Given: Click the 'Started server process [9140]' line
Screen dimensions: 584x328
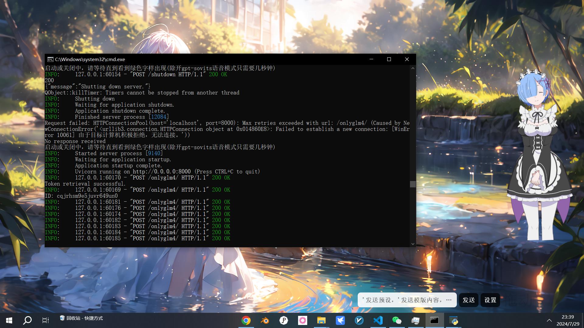Looking at the screenshot, I should point(104,153).
